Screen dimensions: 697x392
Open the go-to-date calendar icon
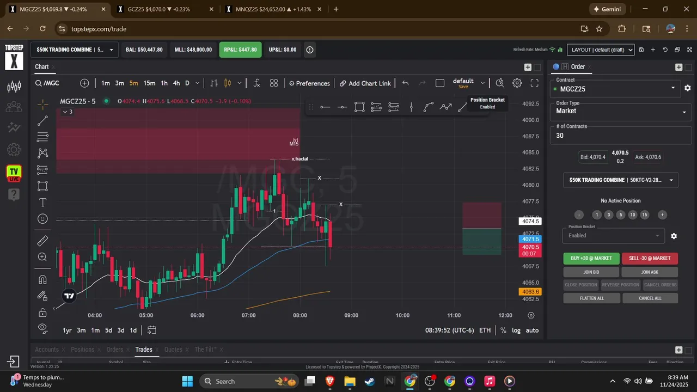151,330
